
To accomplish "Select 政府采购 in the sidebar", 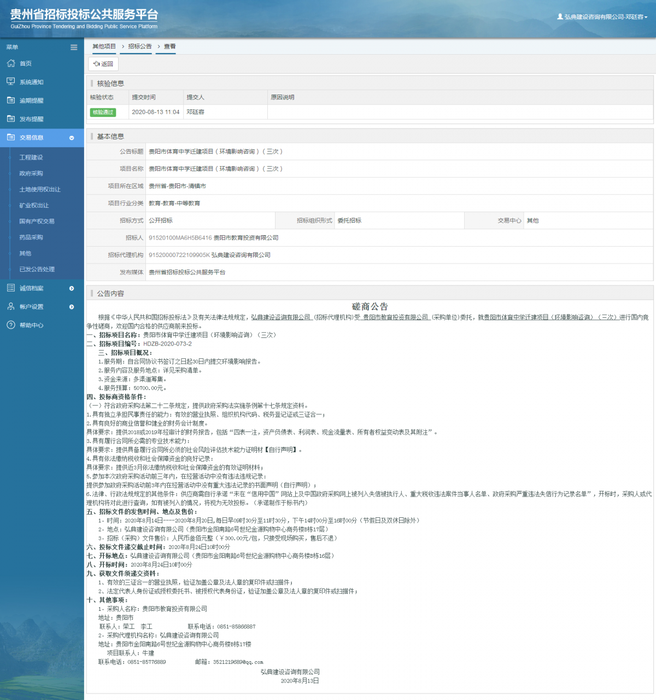I will (x=31, y=173).
